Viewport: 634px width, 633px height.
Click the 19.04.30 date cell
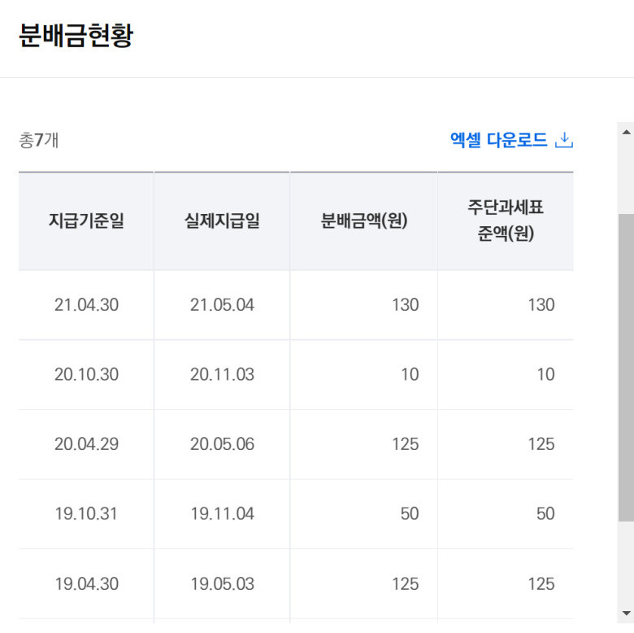tap(86, 584)
